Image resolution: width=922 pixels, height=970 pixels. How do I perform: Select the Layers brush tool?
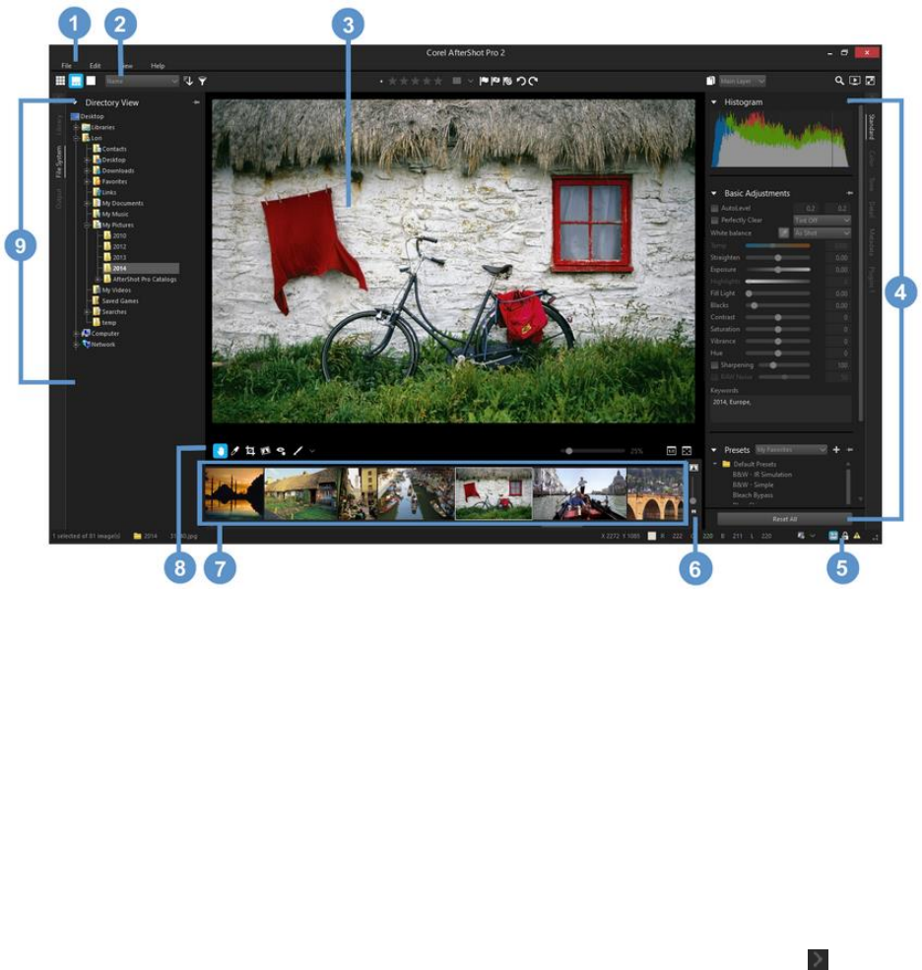[x=297, y=451]
